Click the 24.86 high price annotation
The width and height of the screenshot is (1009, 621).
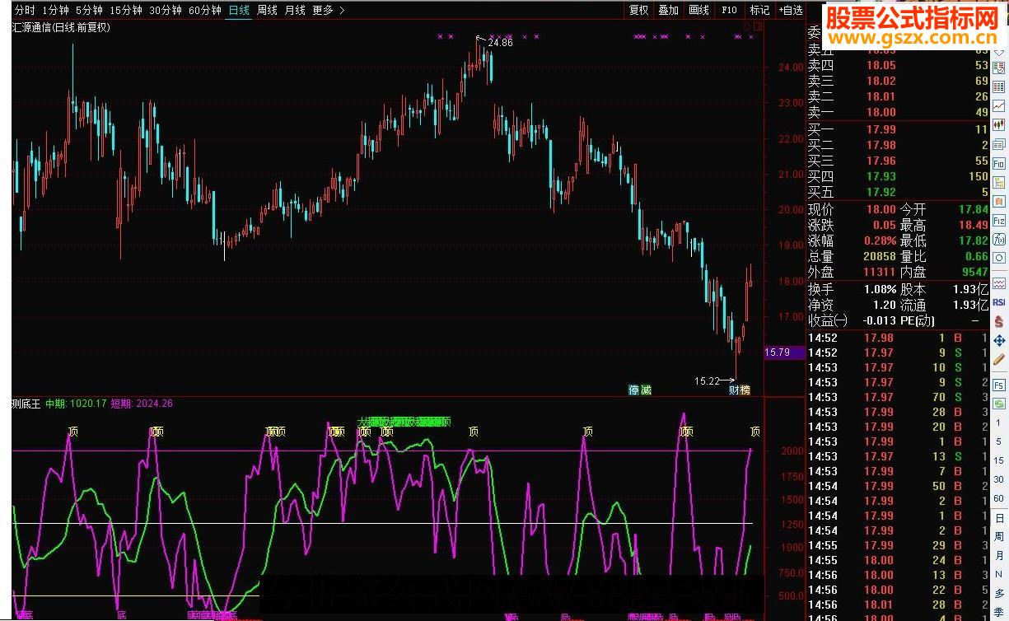[500, 43]
